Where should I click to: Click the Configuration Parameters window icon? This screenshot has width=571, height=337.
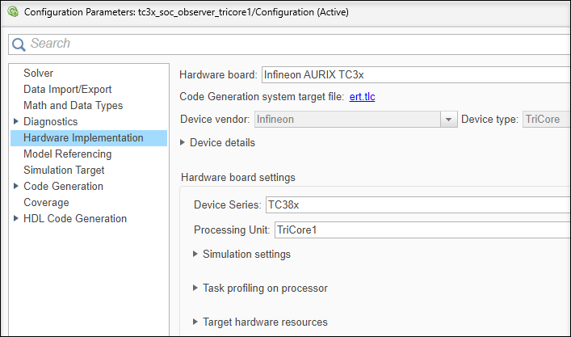(x=12, y=12)
